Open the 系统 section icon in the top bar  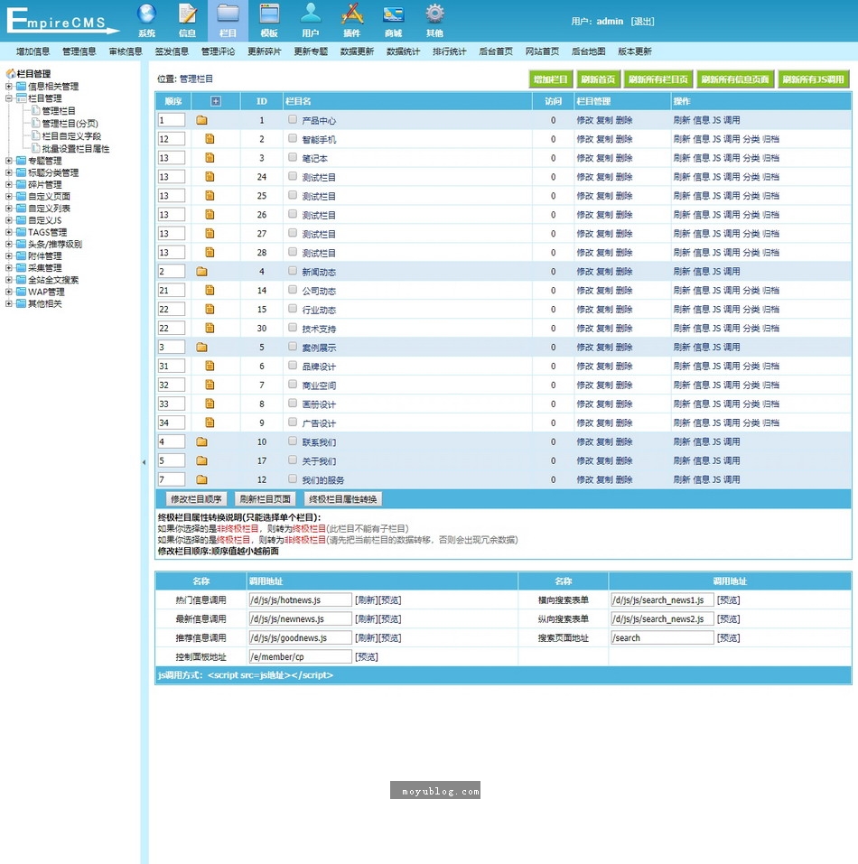point(146,20)
